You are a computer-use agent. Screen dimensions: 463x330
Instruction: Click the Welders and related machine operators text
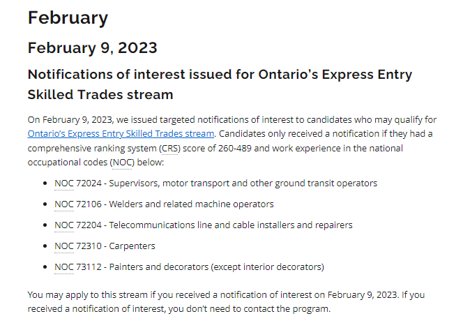click(x=191, y=204)
